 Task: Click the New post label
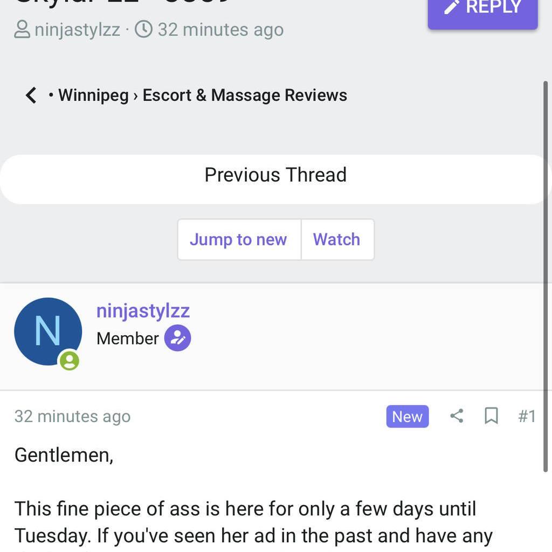[x=407, y=417]
